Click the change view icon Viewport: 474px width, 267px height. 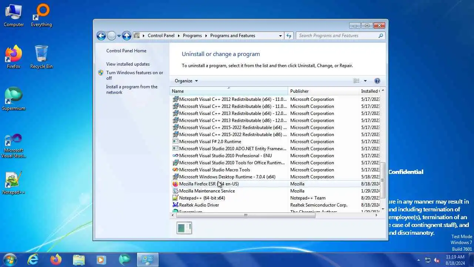pyautogui.click(x=356, y=81)
